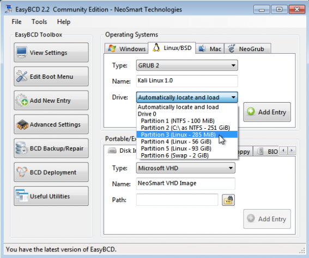Collapse the Drive dropdown list

pos(187,97)
